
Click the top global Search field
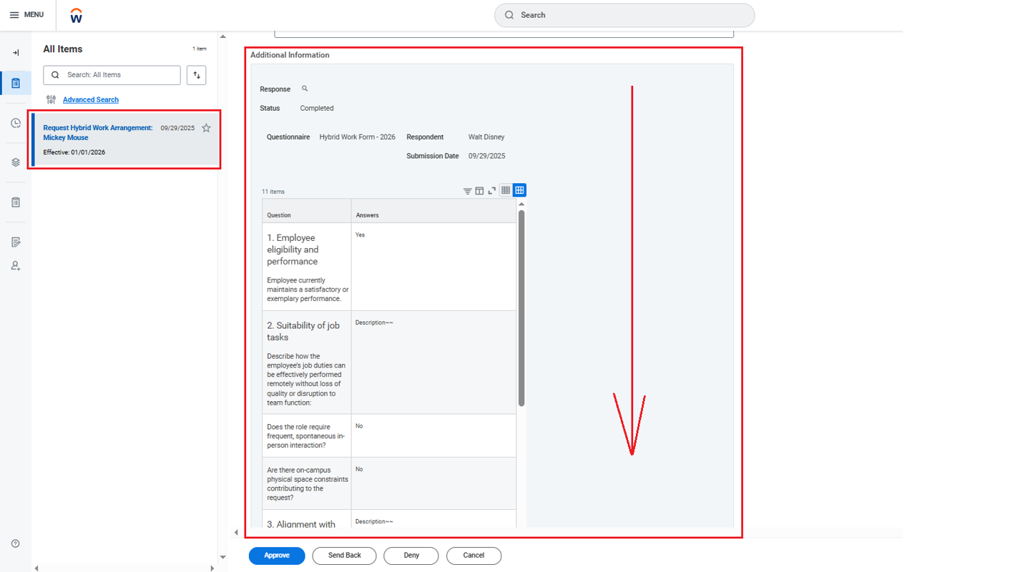pyautogui.click(x=624, y=15)
